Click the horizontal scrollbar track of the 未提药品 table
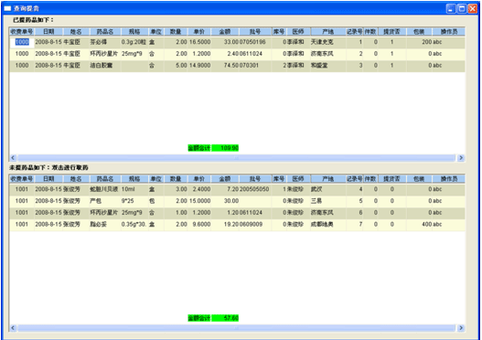Viewport: 482px width, 340px height. (236, 328)
